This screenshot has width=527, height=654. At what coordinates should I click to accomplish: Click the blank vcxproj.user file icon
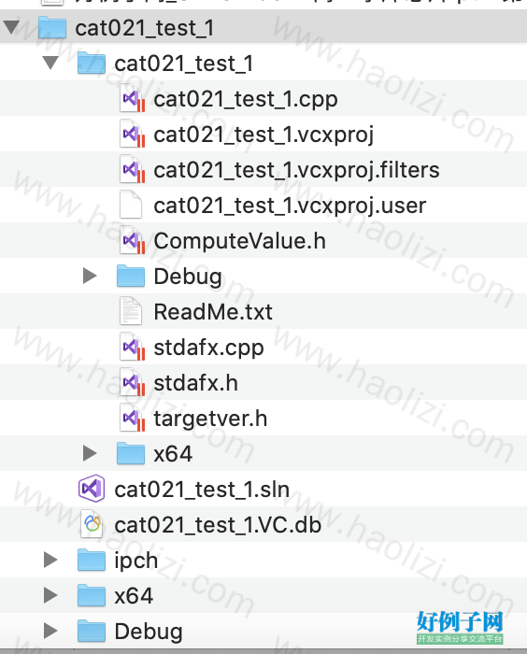coord(131,205)
